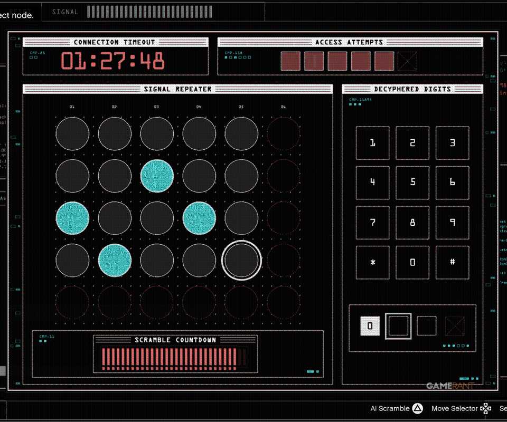Click the Signal Repeater panel header
This screenshot has width=507, height=422.
tap(178, 89)
